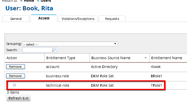Click sort arrow on Business Source Name
Screen dimensions: 187x106
pos(146,58)
